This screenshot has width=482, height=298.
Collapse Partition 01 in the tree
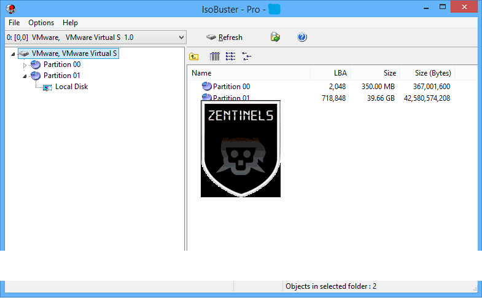tap(25, 76)
